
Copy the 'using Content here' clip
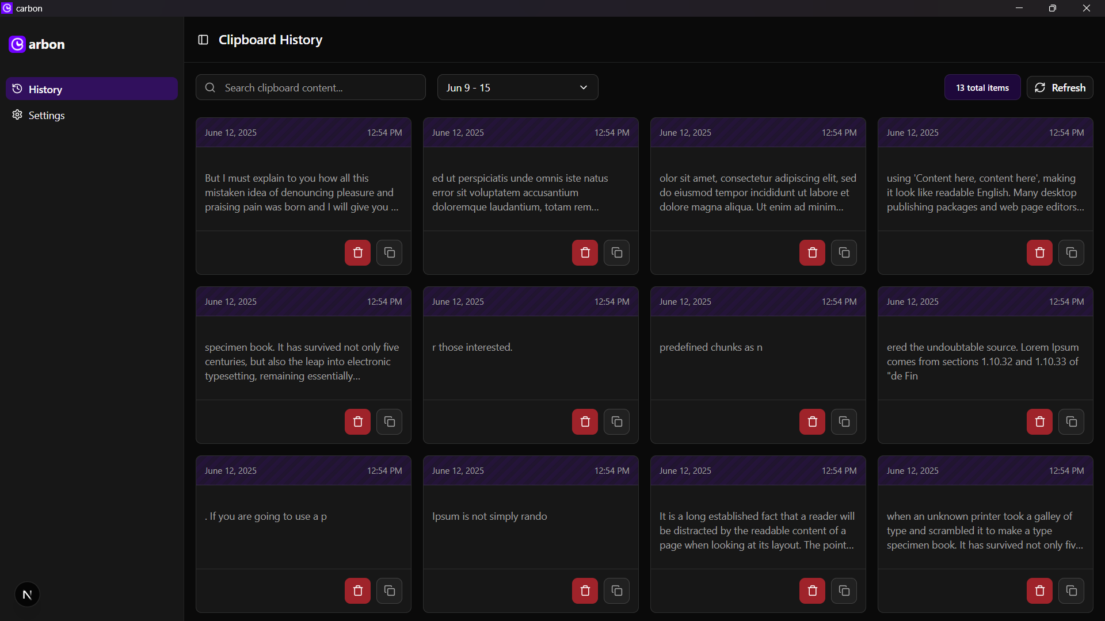point(1071,253)
